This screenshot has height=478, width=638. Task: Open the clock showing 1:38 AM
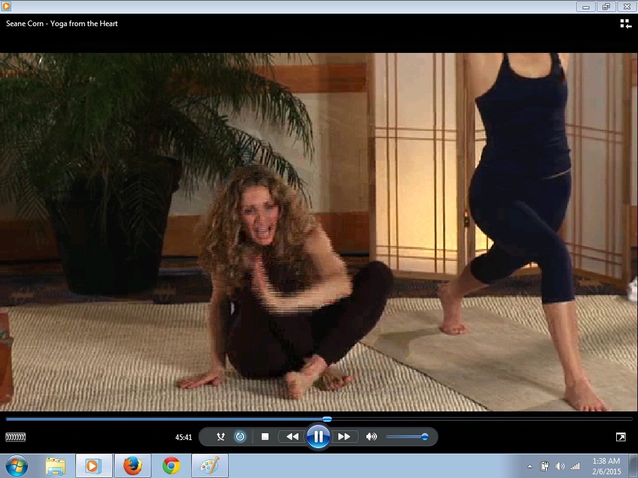[606, 466]
